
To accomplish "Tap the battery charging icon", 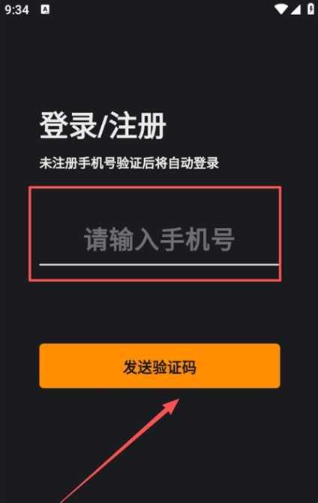I will pyautogui.click(x=310, y=9).
